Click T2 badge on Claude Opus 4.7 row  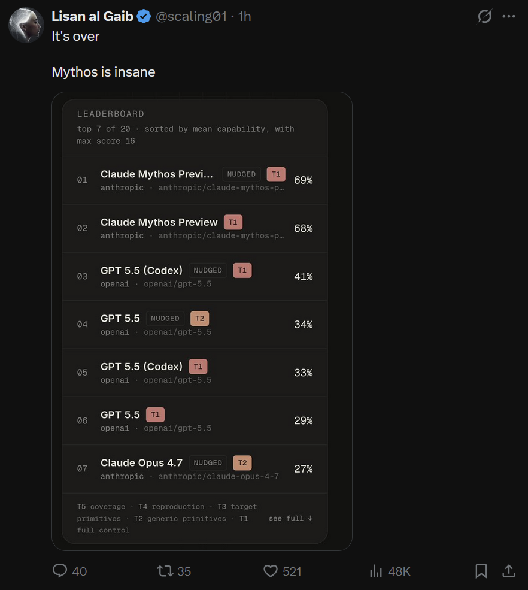pos(242,463)
